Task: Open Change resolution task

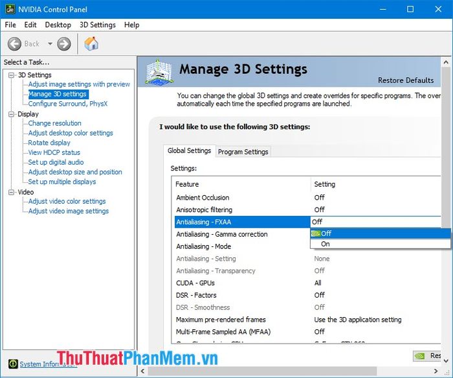Action: (x=54, y=123)
